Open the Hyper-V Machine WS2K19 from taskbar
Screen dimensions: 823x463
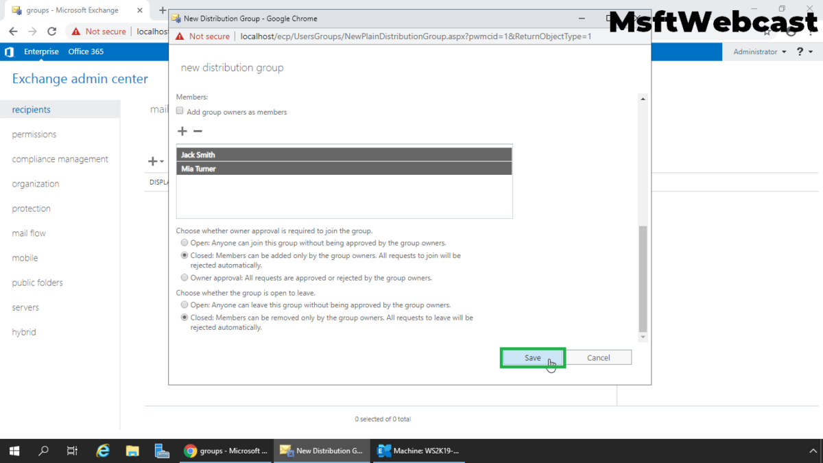[418, 451]
